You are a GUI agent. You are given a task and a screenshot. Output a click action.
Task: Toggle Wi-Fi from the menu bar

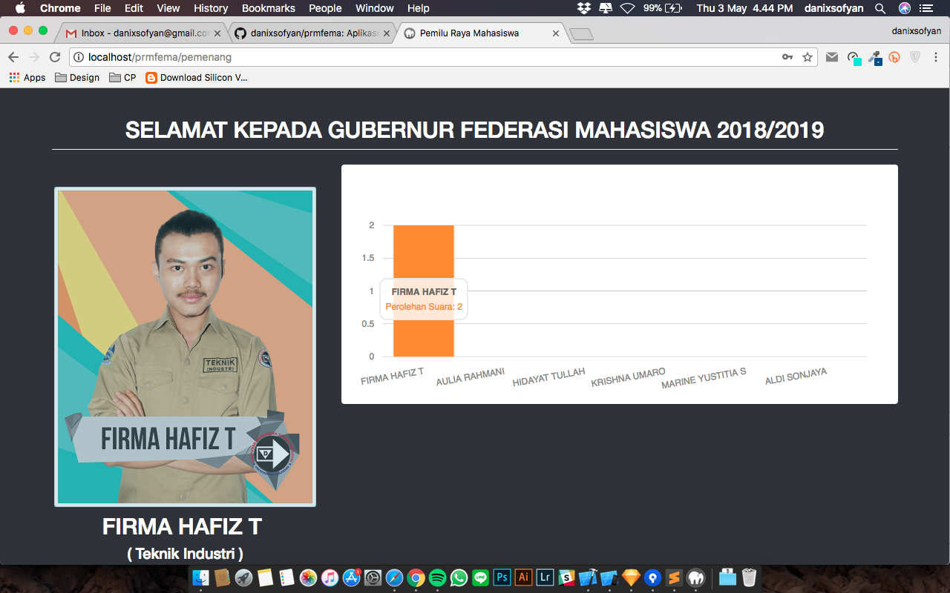click(628, 8)
